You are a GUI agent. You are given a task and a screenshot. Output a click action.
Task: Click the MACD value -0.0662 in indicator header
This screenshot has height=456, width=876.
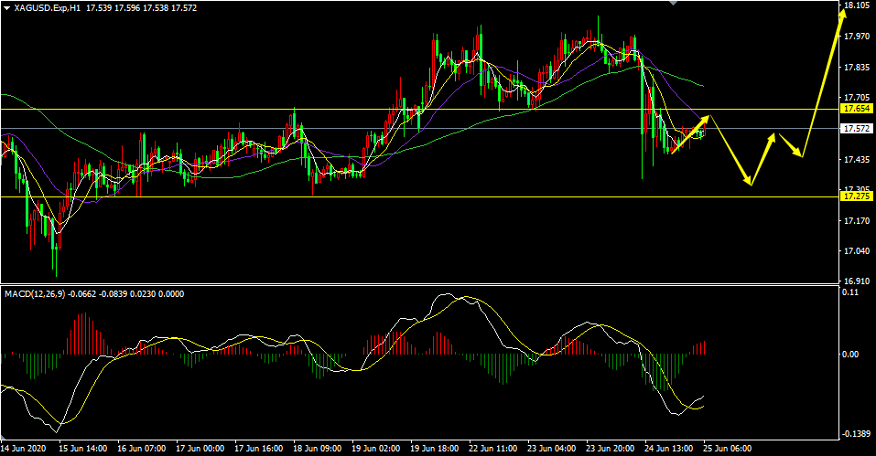coord(81,293)
